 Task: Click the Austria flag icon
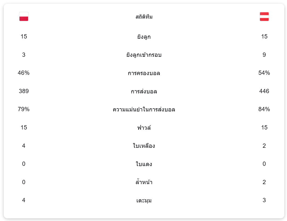[264, 16]
